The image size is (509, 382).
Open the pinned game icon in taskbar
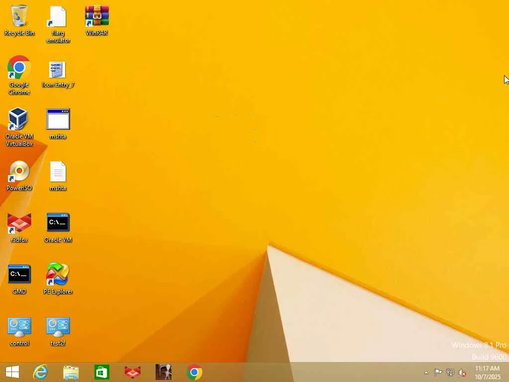(163, 372)
